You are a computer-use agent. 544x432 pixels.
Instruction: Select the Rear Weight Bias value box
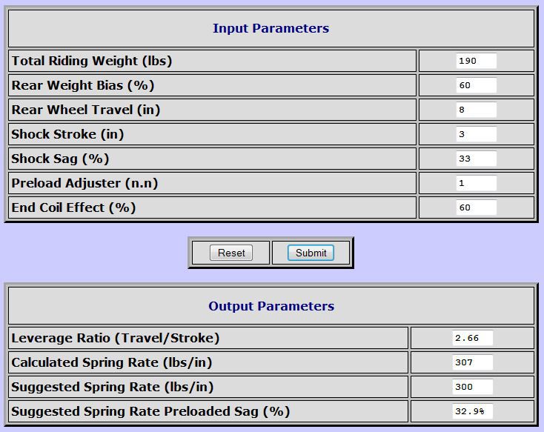(477, 85)
